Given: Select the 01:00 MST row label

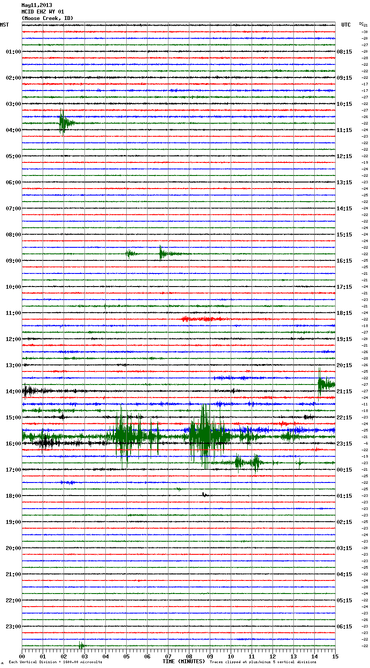Looking at the screenshot, I should [13, 52].
